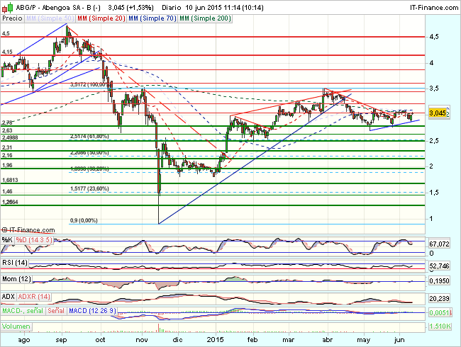461x347 pixels.
Task: Click the oct month on time axis
Action: 100,340
